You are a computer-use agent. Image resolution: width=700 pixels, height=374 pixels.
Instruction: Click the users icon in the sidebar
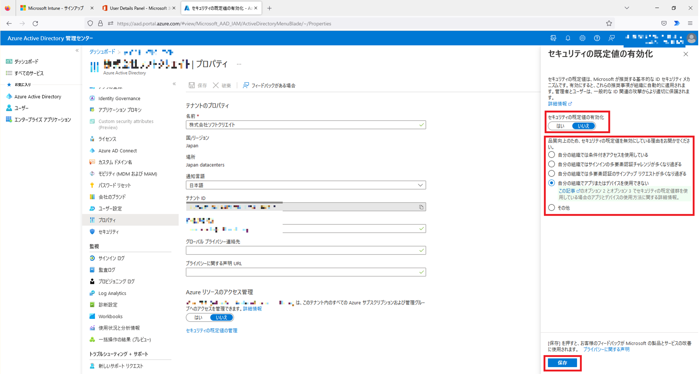9,108
